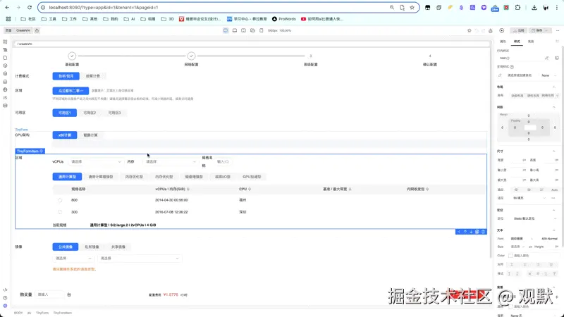The image size is (564, 317).
Task: Collapse the 尺寸 section chevron
Action: (x=554, y=151)
